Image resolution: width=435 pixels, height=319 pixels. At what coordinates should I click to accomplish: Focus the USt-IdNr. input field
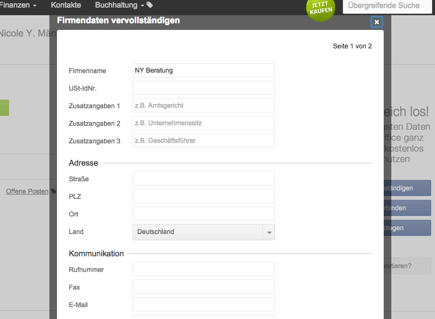coord(203,88)
